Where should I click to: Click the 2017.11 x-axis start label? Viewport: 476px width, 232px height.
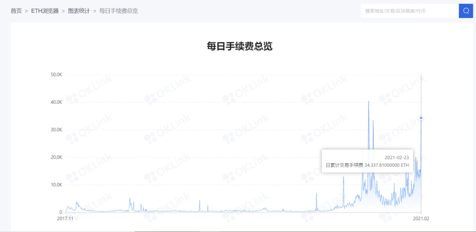click(65, 218)
